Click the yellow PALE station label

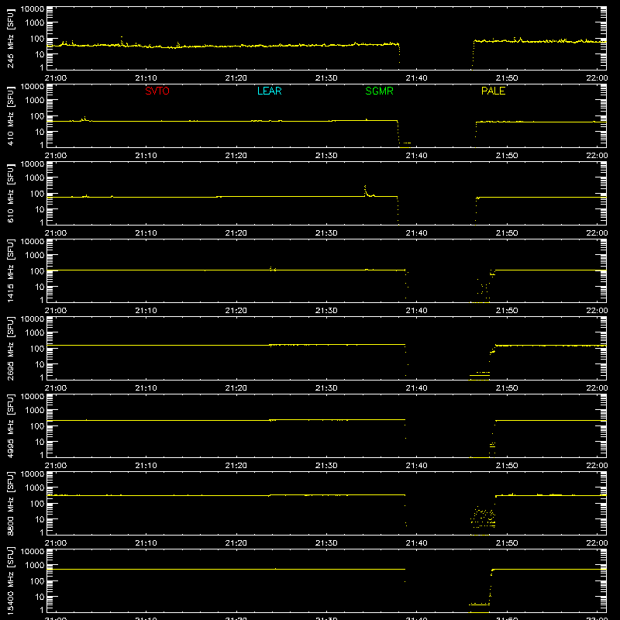pyautogui.click(x=493, y=91)
